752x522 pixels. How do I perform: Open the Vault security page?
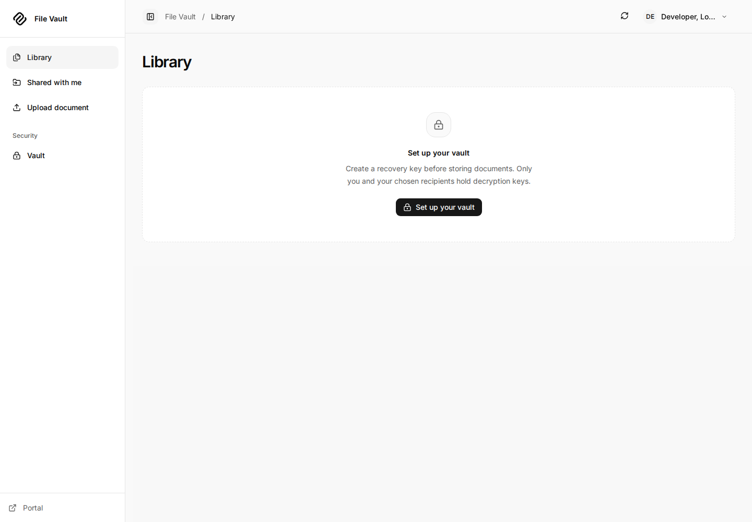(62, 156)
